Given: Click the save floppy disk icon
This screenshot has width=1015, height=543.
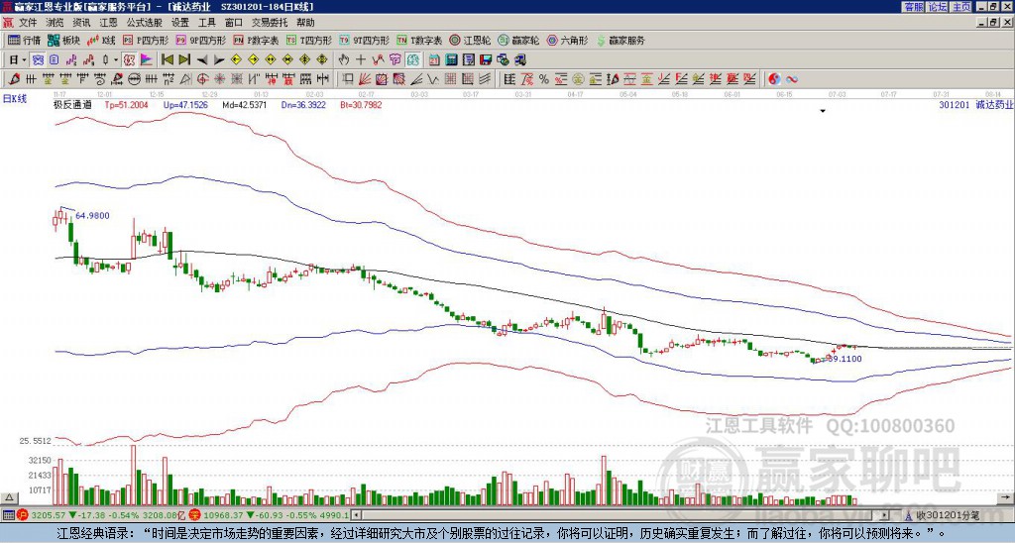Looking at the screenshot, I should pyautogui.click(x=486, y=60).
